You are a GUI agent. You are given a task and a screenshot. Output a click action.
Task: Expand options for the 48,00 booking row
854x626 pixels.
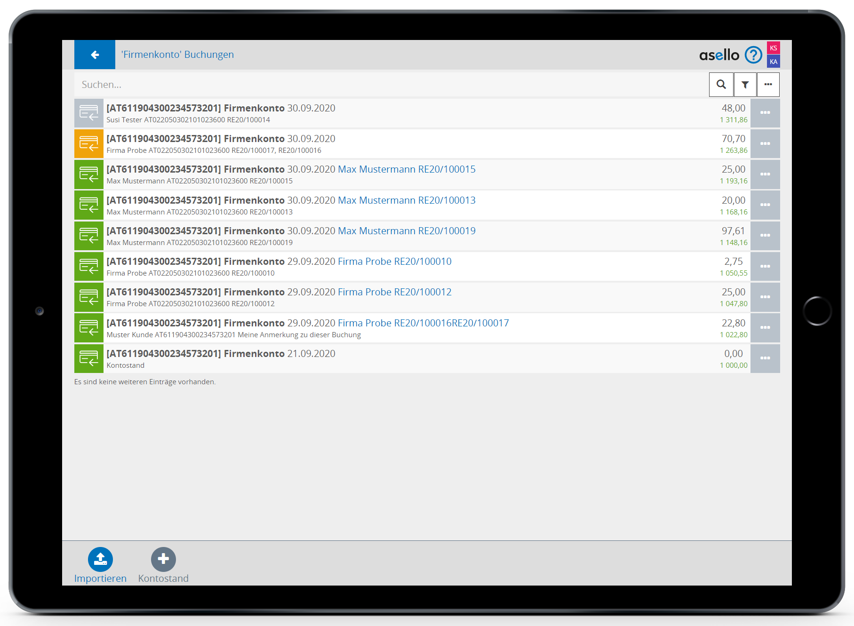(765, 113)
